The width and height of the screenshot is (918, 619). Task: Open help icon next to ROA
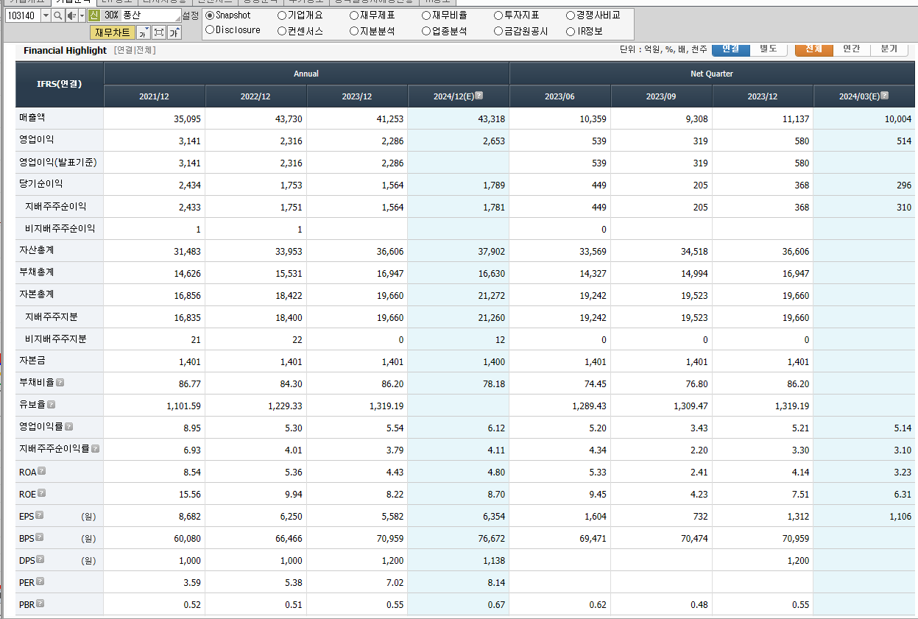click(42, 471)
